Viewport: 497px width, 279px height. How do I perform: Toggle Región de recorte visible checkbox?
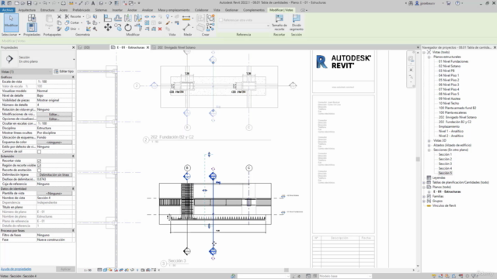(40, 165)
